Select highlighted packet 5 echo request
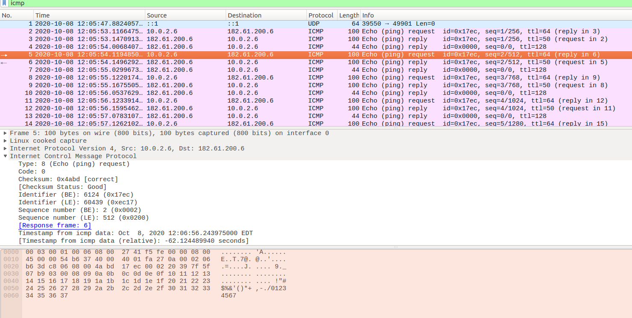Viewport: 632px width, 318px height. point(316,55)
